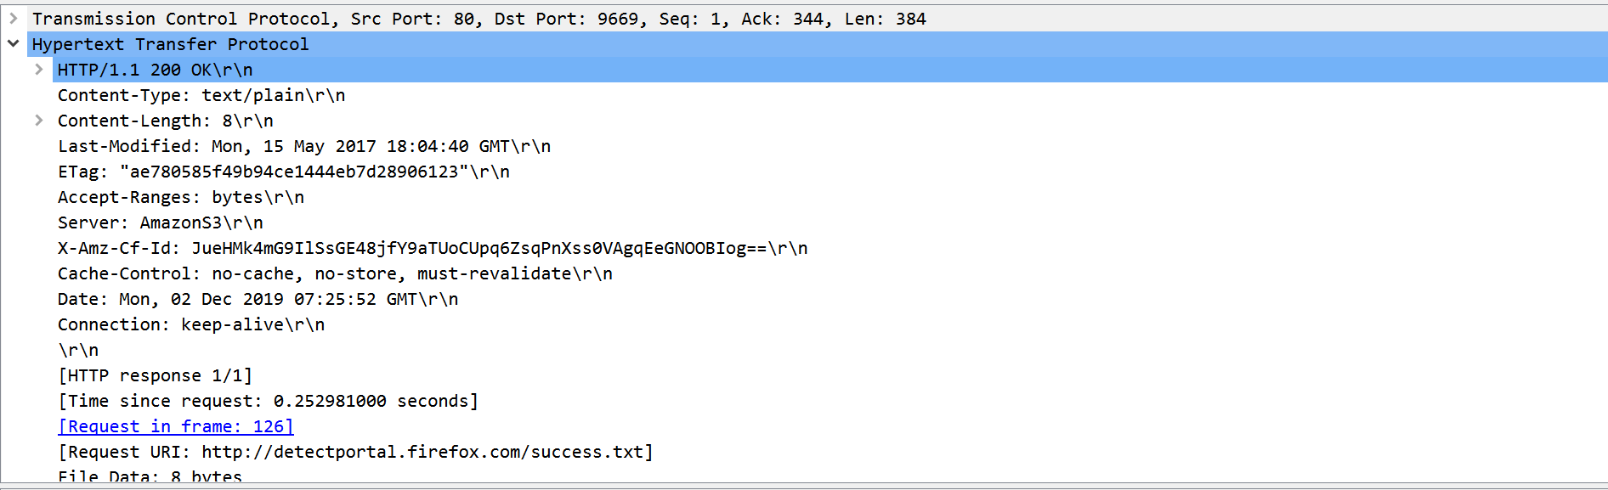The image size is (1608, 490).
Task: Highlight the Accept-Ranges: bytes line
Action: (180, 197)
